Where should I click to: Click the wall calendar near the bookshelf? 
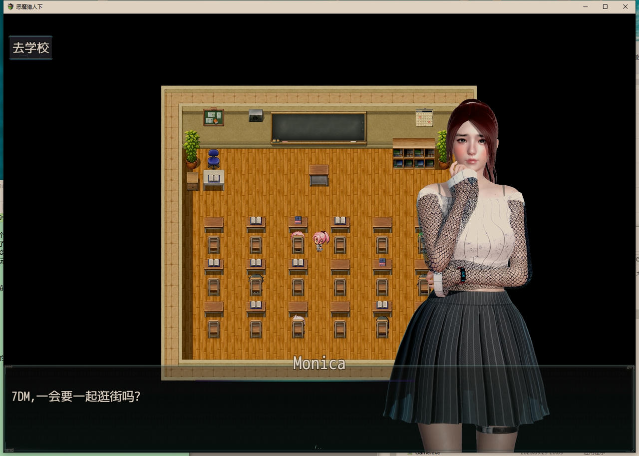[x=424, y=118]
